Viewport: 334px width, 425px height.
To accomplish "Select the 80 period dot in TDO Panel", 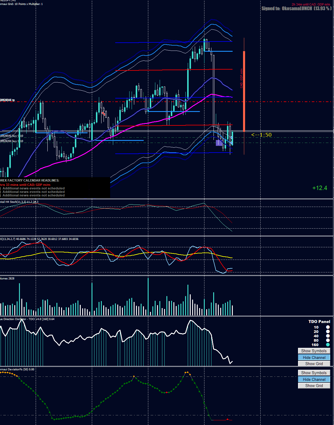I will [328, 340].
